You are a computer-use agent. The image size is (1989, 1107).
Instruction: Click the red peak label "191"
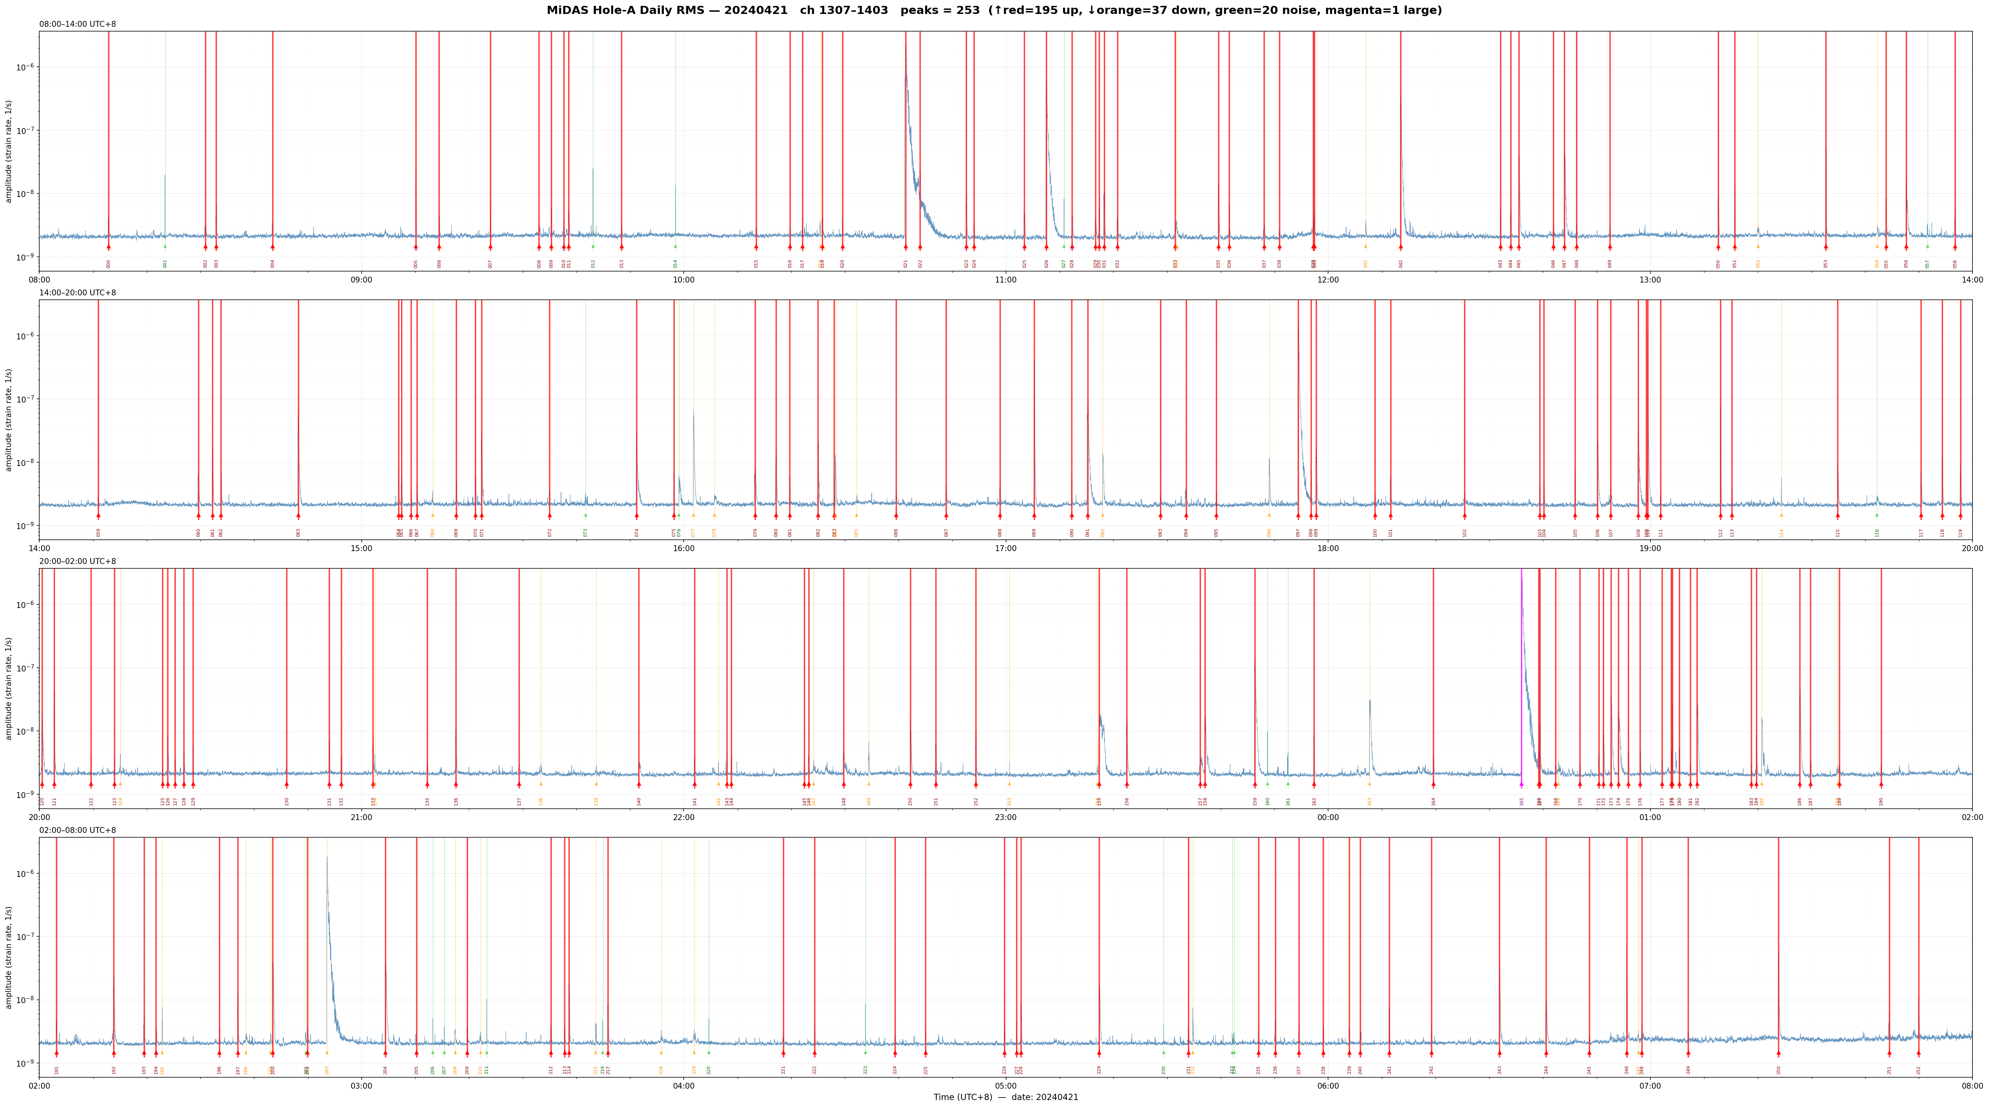[x=57, y=1070]
